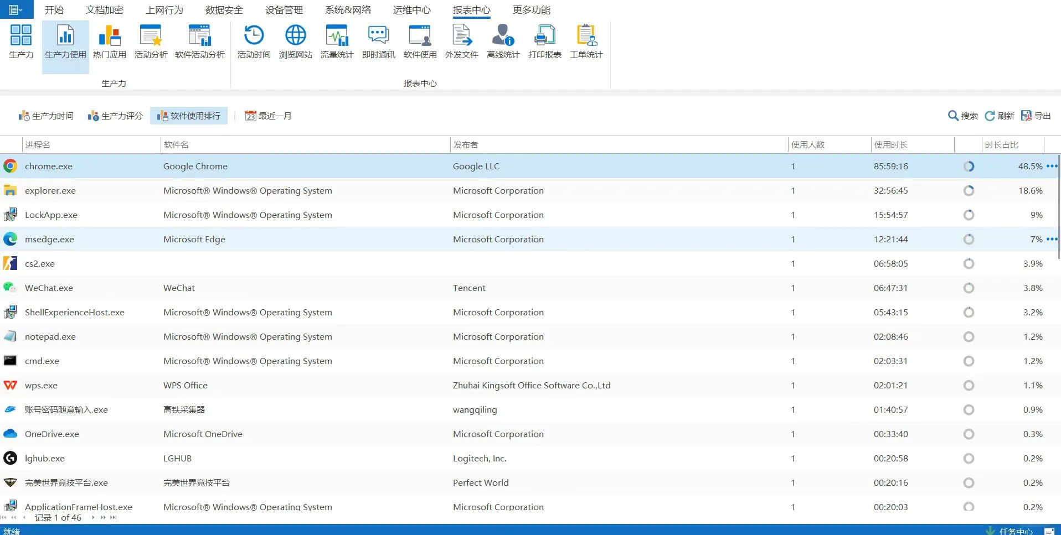This screenshot has height=535, width=1061.
Task: Click the 刷新 refresh button
Action: click(1000, 116)
